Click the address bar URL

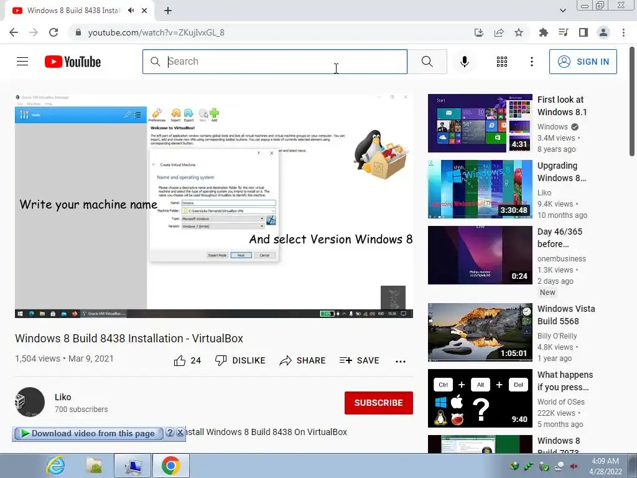[156, 32]
